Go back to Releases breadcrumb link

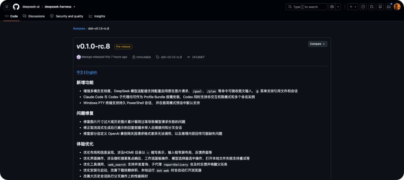pyautogui.click(x=79, y=28)
